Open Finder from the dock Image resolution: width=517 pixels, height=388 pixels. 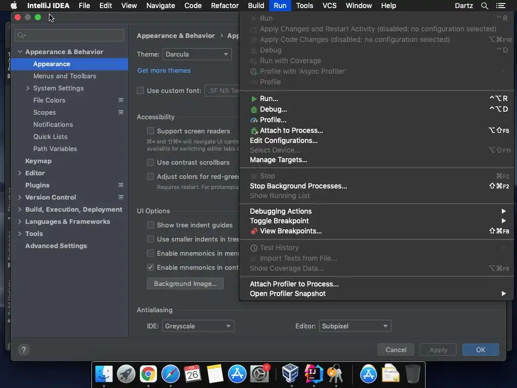coord(104,374)
